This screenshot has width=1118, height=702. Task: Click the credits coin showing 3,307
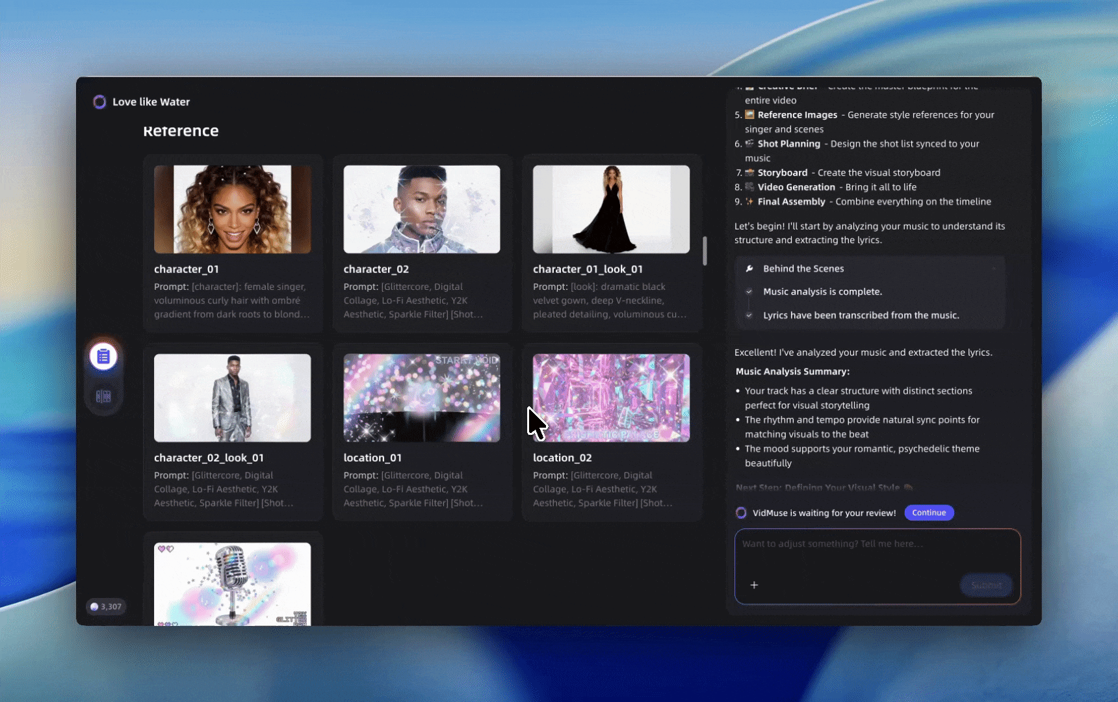click(95, 606)
